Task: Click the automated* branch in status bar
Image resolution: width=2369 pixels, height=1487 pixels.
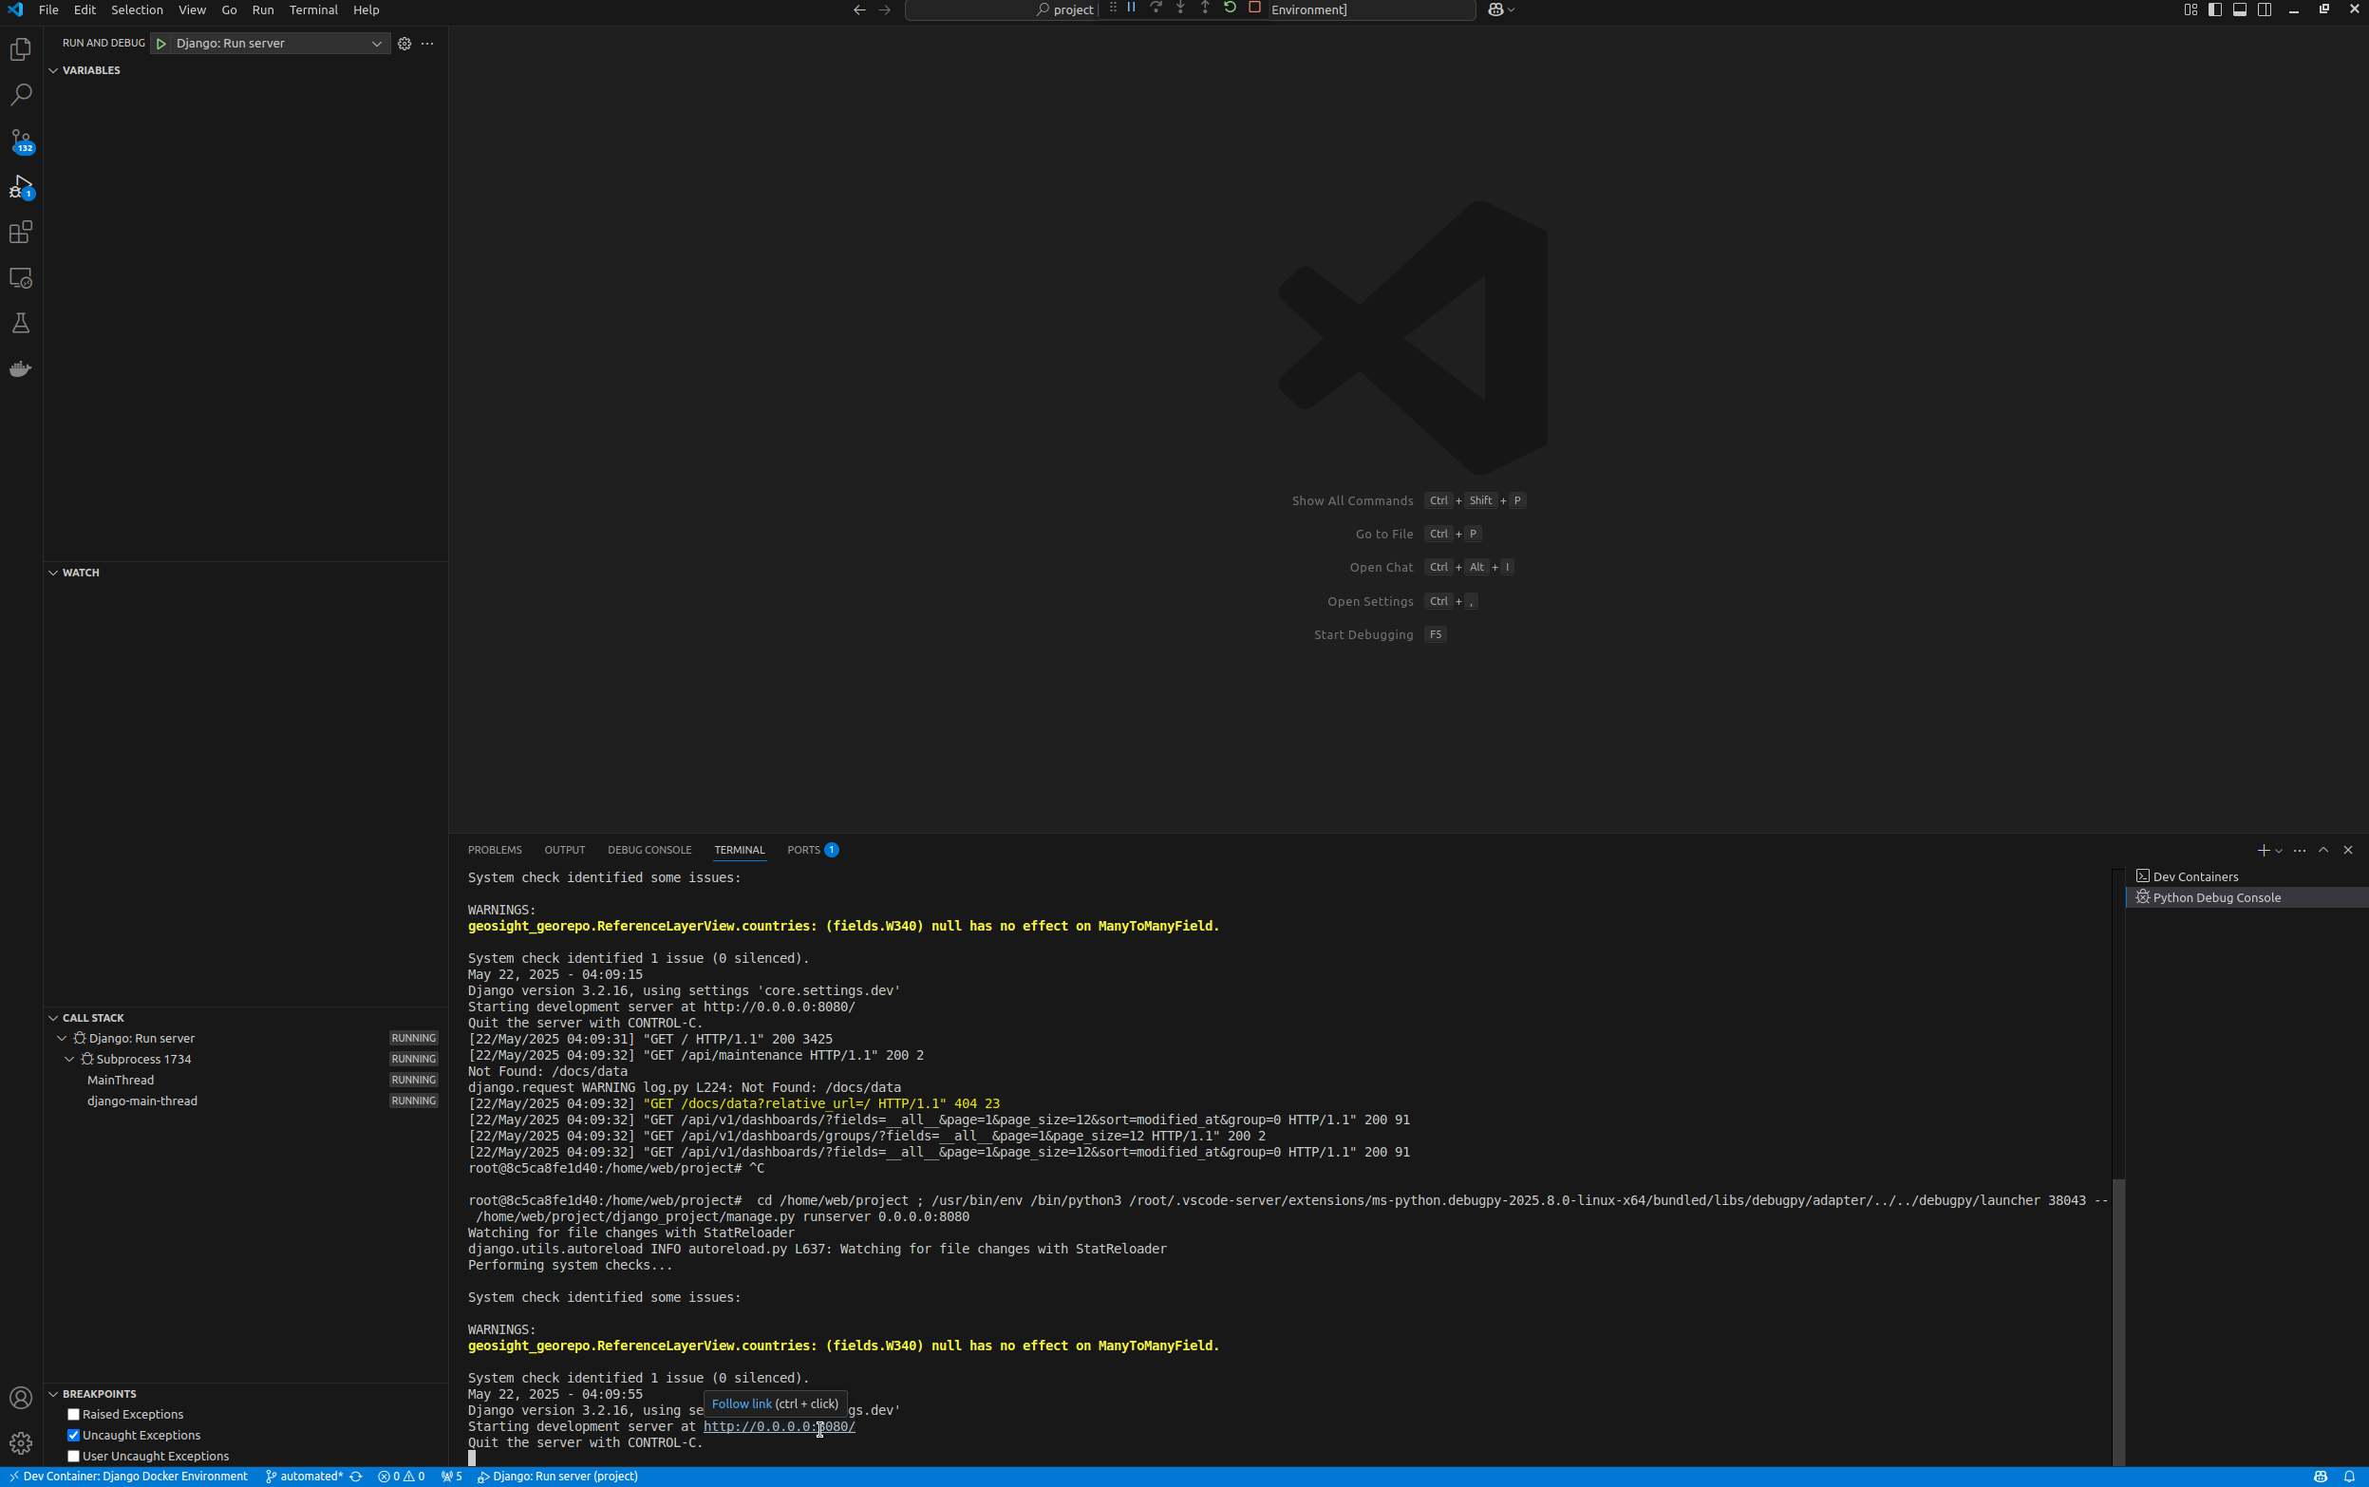Action: point(304,1477)
